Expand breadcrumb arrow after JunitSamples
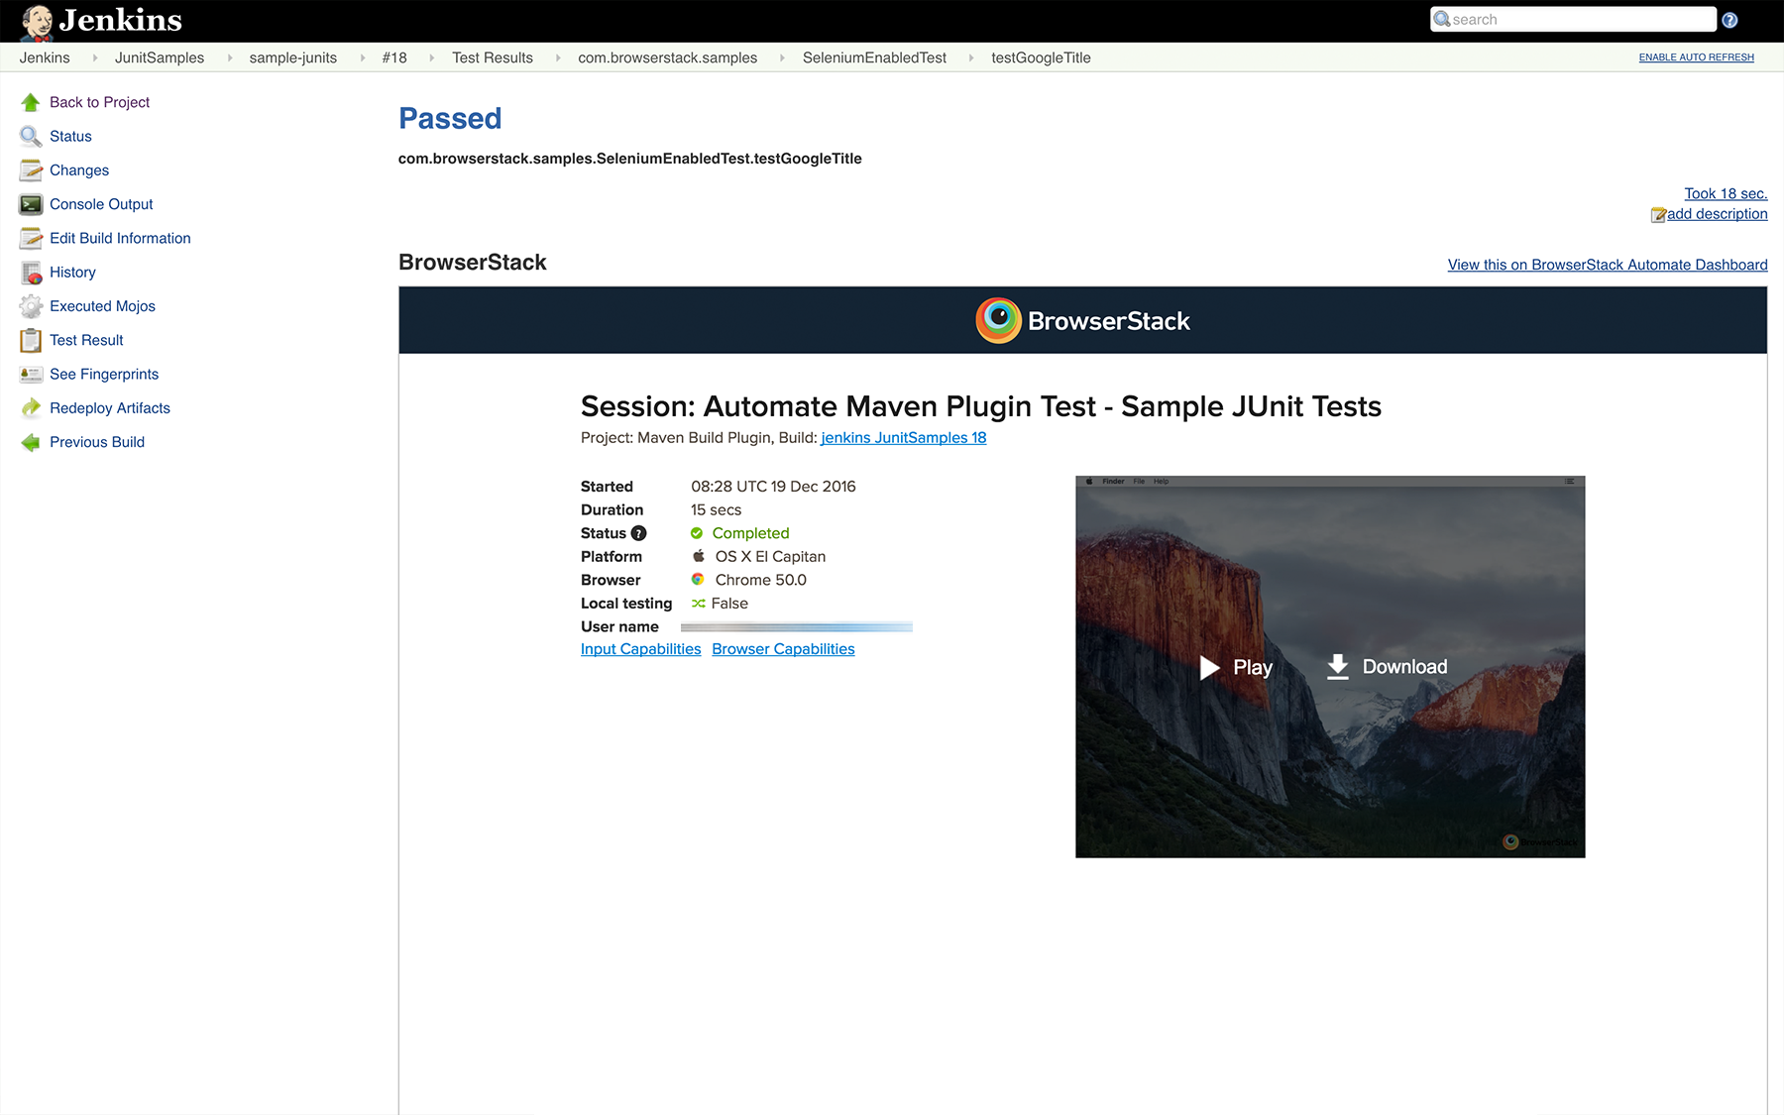 pyautogui.click(x=230, y=57)
